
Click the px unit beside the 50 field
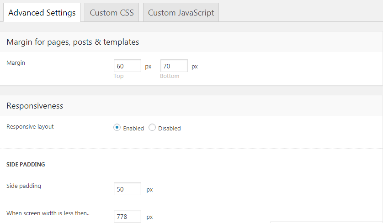tap(149, 190)
